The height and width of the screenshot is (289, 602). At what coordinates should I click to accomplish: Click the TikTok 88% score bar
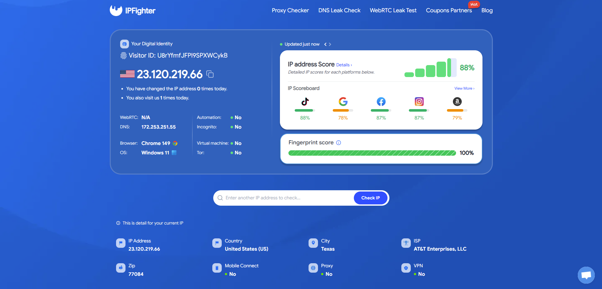tap(305, 110)
